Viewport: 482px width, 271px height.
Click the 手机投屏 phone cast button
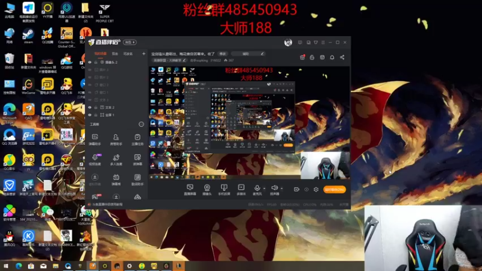pos(224,190)
